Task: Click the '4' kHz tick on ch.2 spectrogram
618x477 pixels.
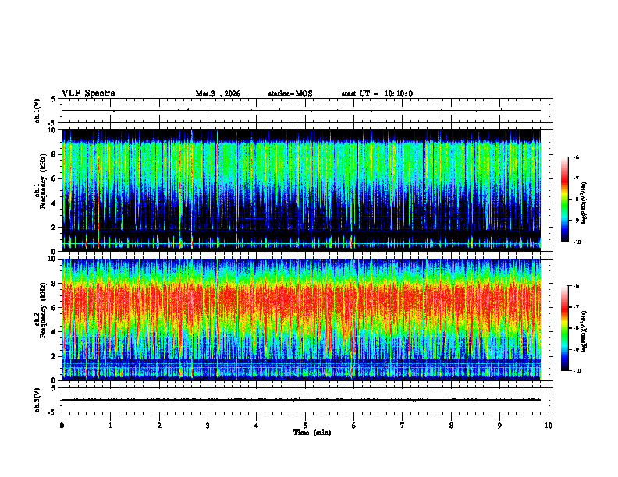Action: [55, 332]
